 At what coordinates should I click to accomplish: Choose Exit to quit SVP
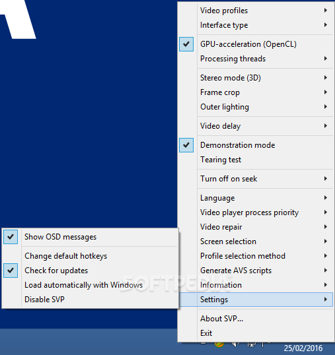256,333
